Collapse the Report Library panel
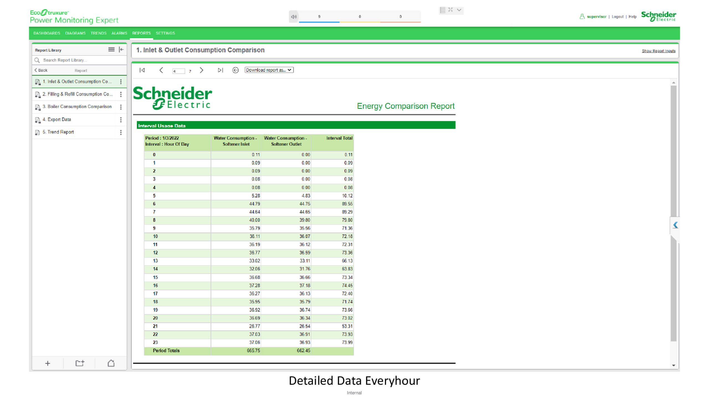 [x=121, y=49]
